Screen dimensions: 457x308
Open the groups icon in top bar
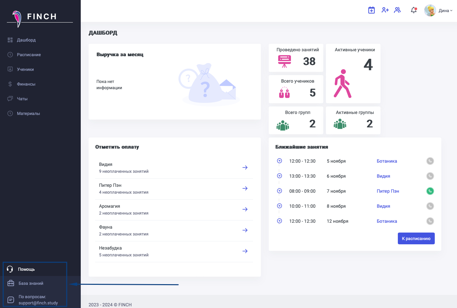click(x=398, y=10)
